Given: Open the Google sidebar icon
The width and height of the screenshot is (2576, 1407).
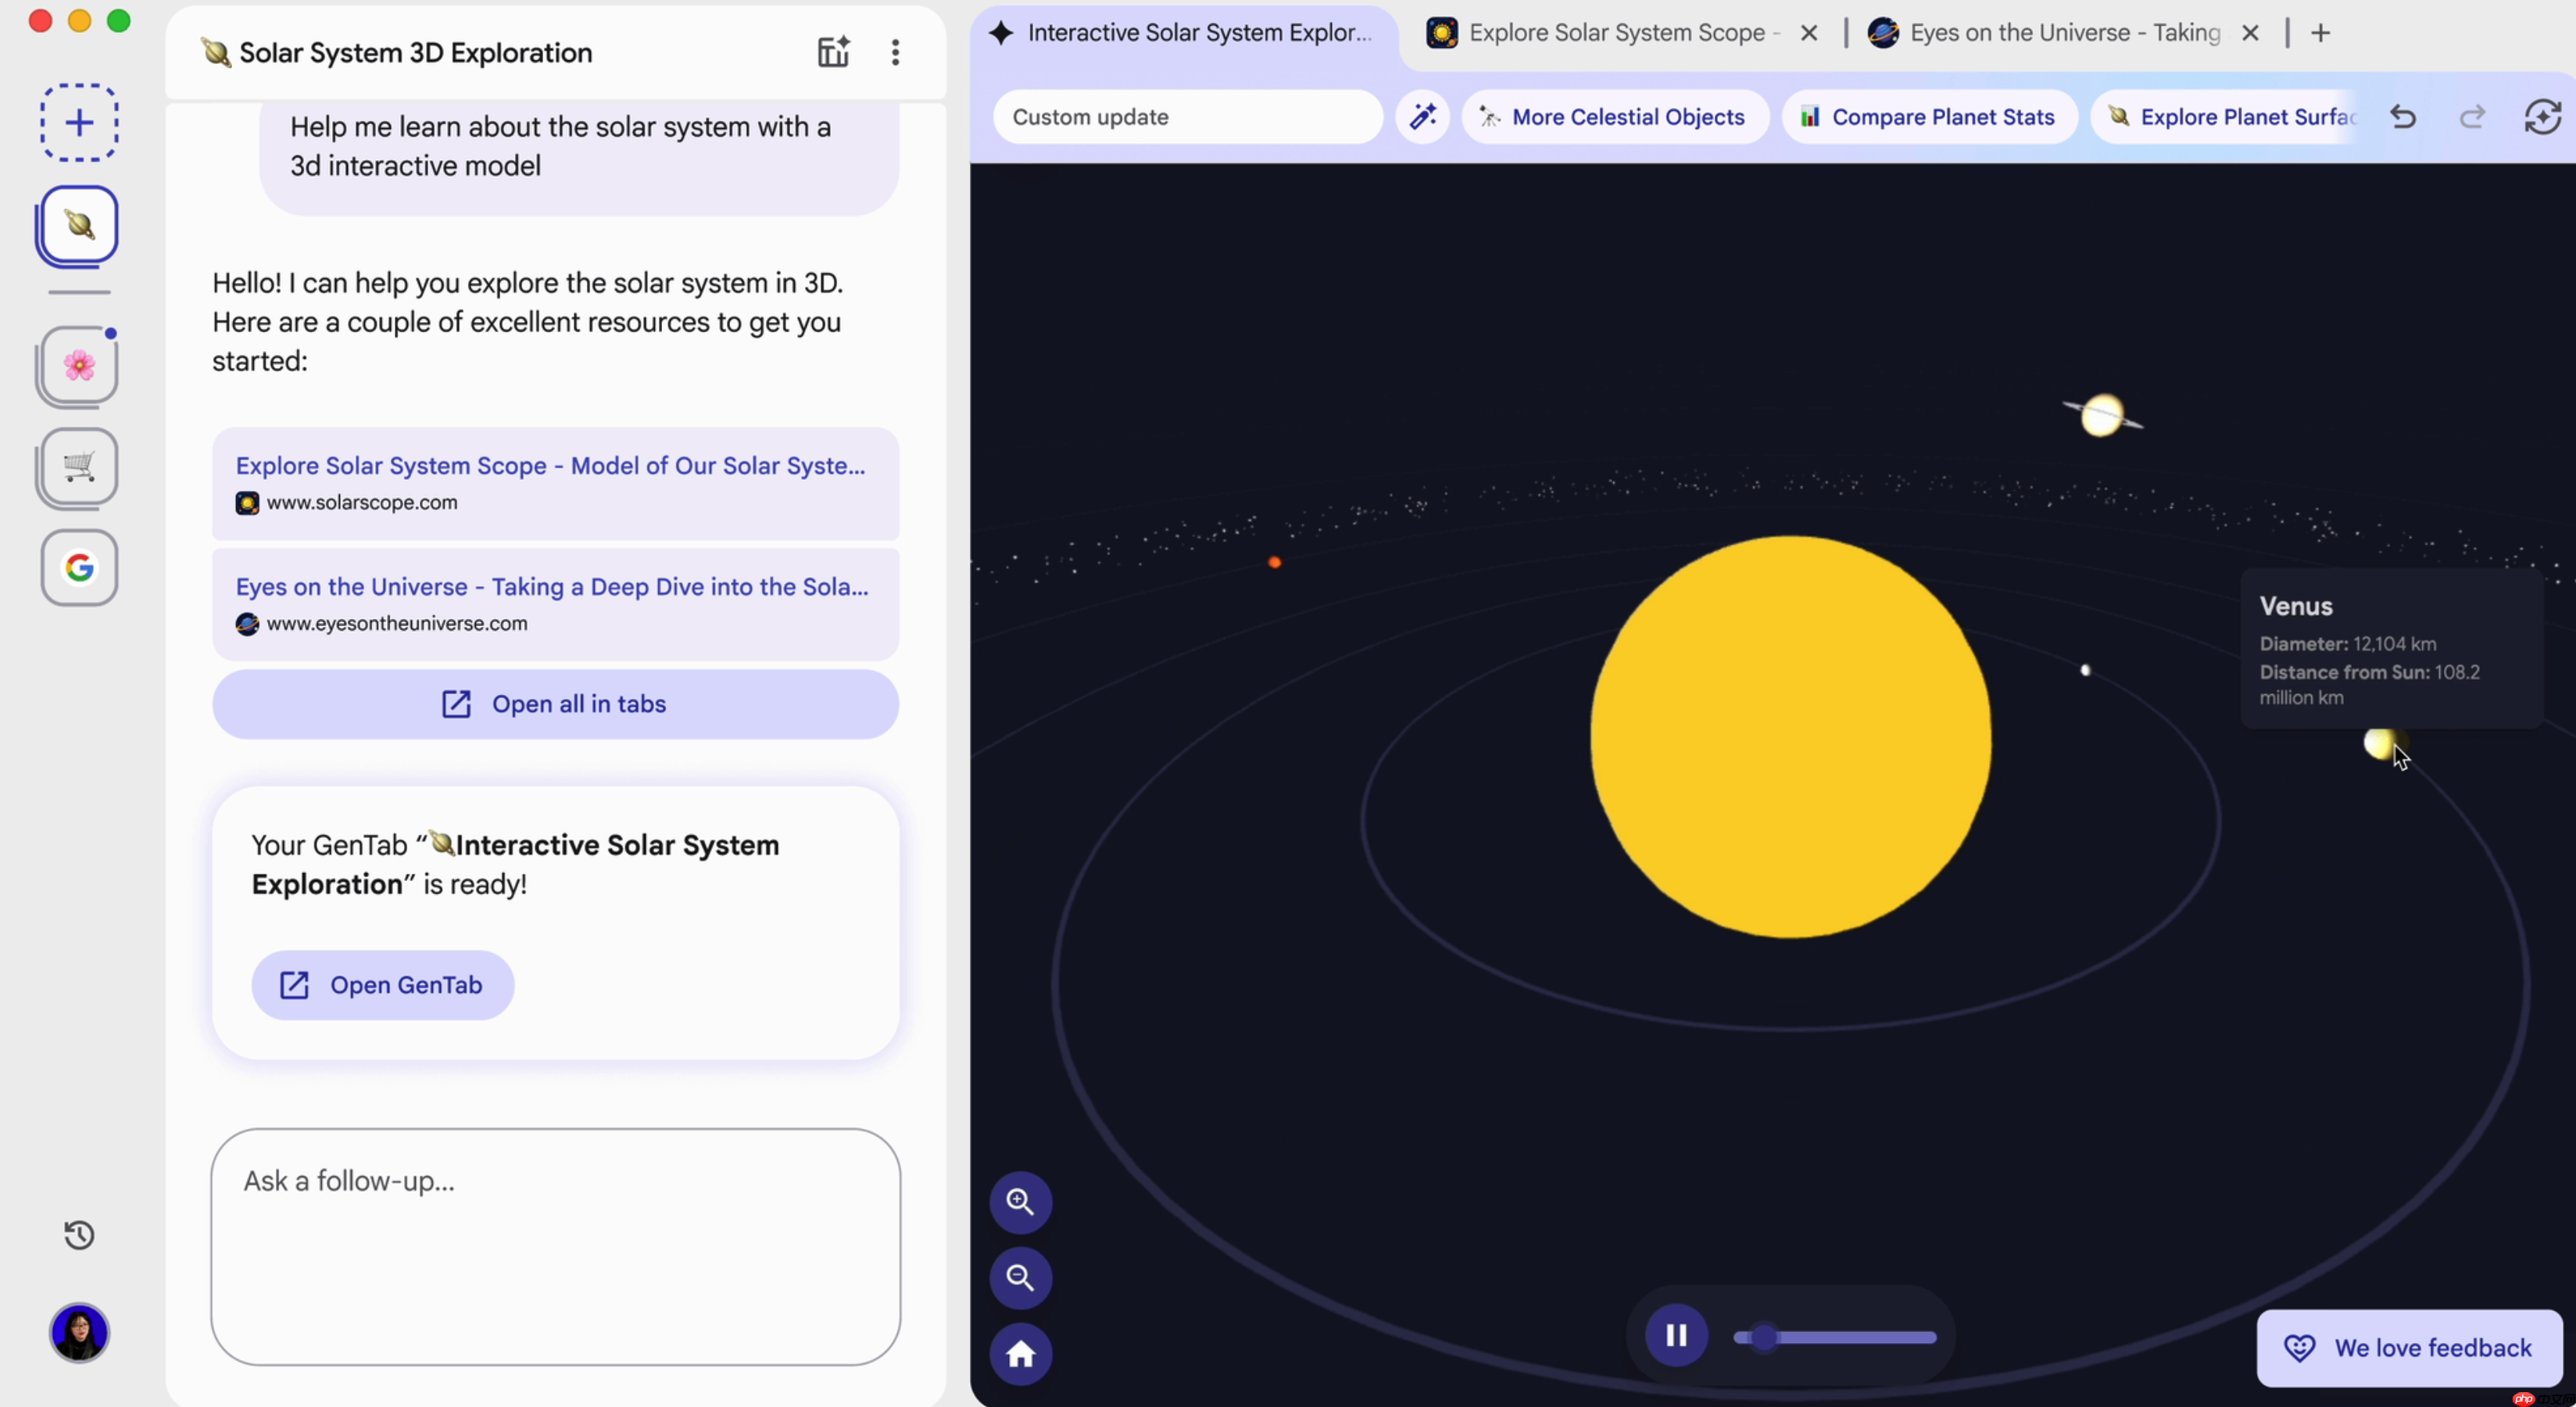Looking at the screenshot, I should click(79, 568).
